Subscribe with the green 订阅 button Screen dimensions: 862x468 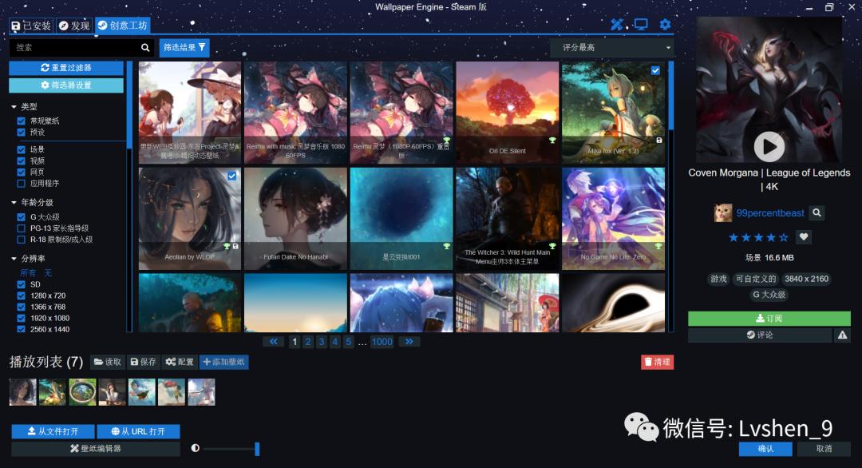(x=769, y=319)
